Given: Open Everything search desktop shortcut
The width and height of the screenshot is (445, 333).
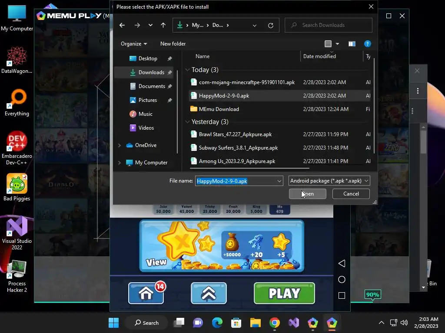Looking at the screenshot, I should pyautogui.click(x=17, y=102).
